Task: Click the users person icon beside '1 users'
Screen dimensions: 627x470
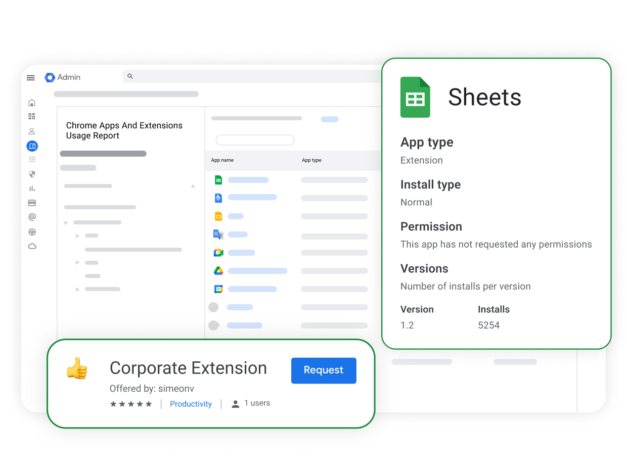Action: (x=235, y=404)
